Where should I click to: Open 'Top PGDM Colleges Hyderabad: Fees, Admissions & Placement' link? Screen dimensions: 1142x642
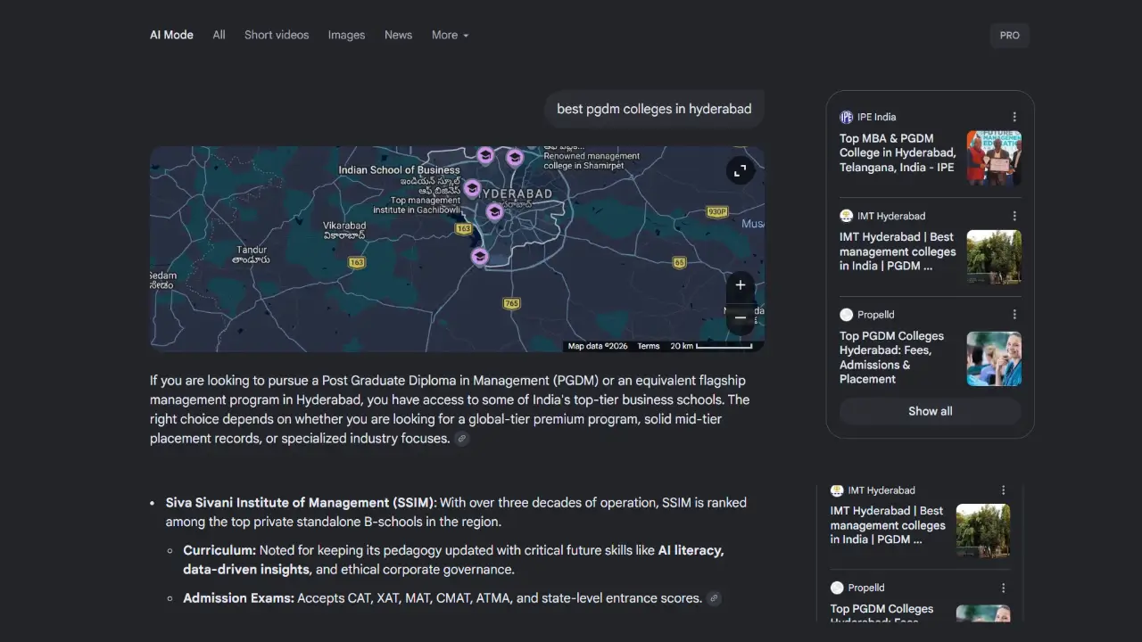(x=891, y=358)
